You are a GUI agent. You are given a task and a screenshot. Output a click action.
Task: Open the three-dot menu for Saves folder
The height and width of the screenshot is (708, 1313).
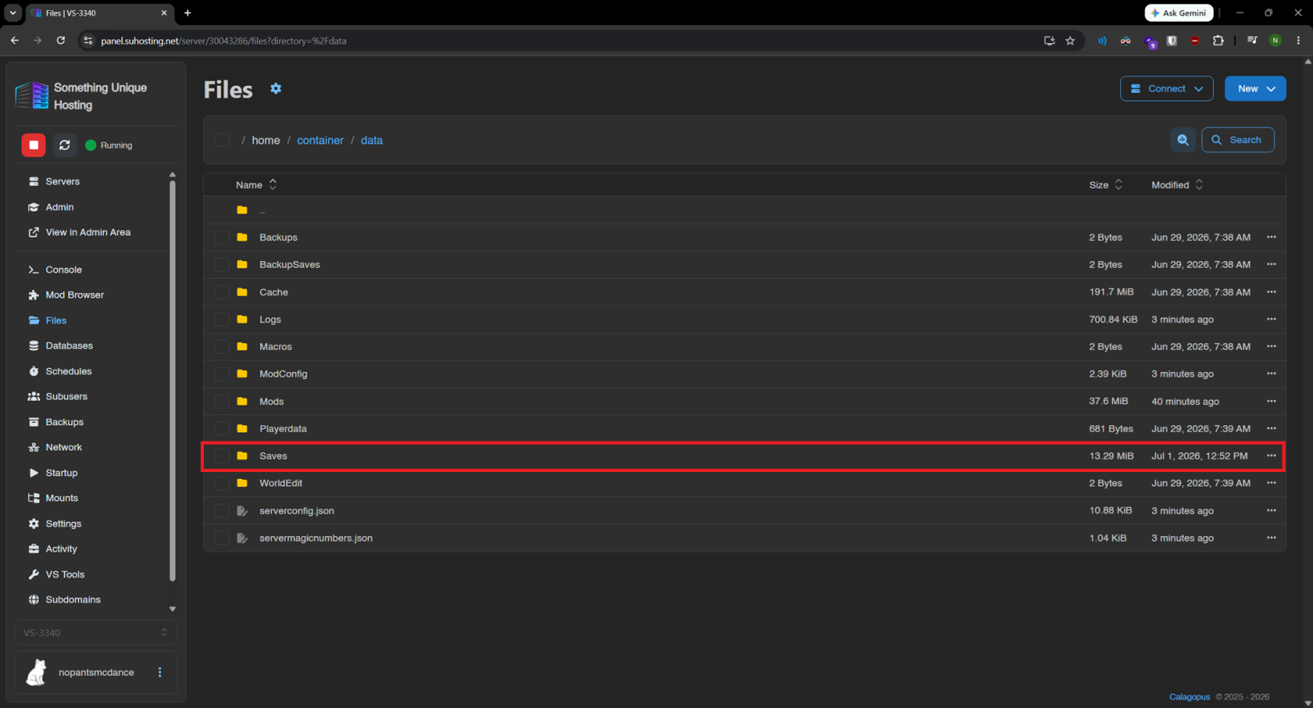click(x=1272, y=456)
